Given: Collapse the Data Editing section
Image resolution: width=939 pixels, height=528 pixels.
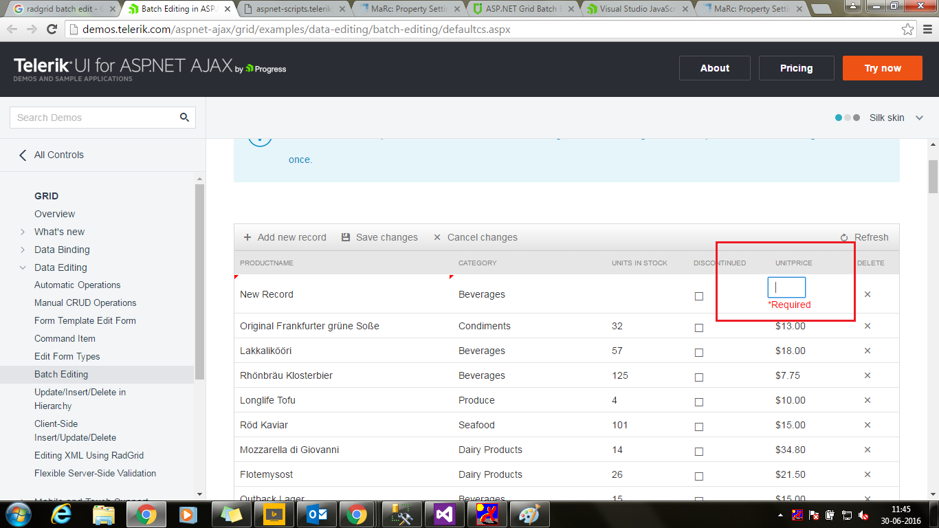Looking at the screenshot, I should point(23,267).
